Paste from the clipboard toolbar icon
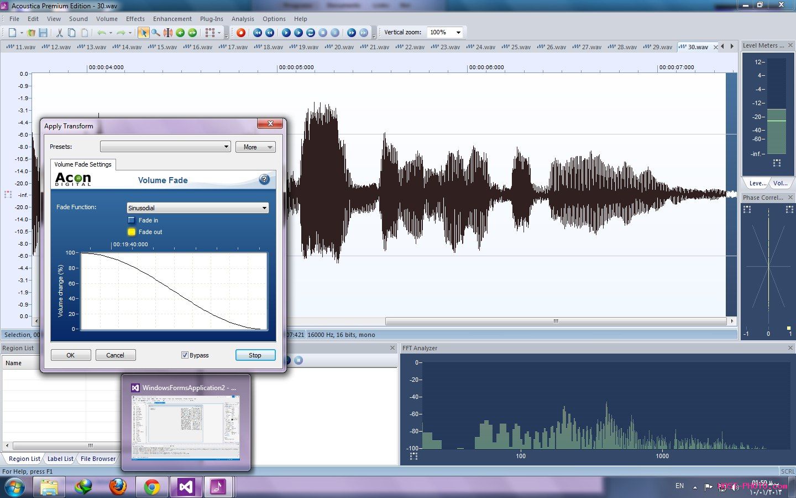The image size is (796, 498). coord(84,33)
